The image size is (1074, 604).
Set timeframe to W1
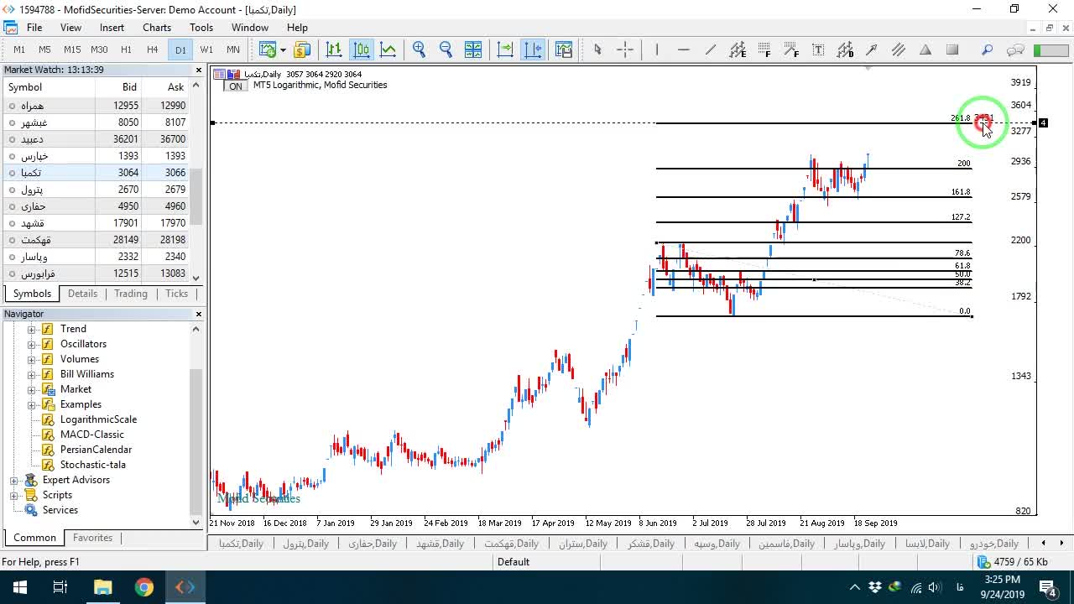tap(206, 49)
